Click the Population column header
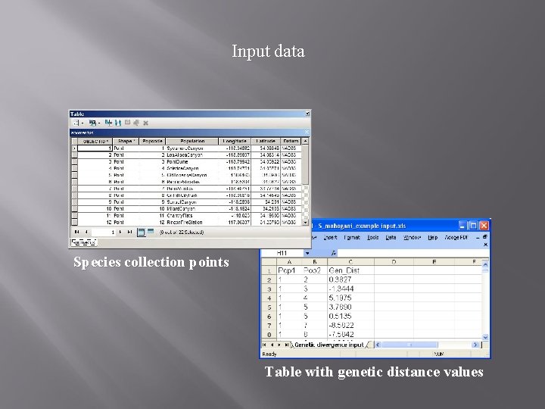 click(192, 141)
